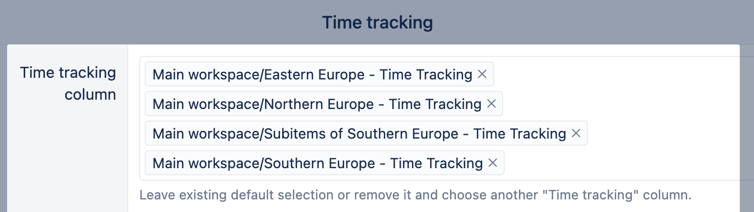The image size is (754, 212).
Task: Select the Main workspace/Northern Europe tag label
Action: [x=317, y=104]
